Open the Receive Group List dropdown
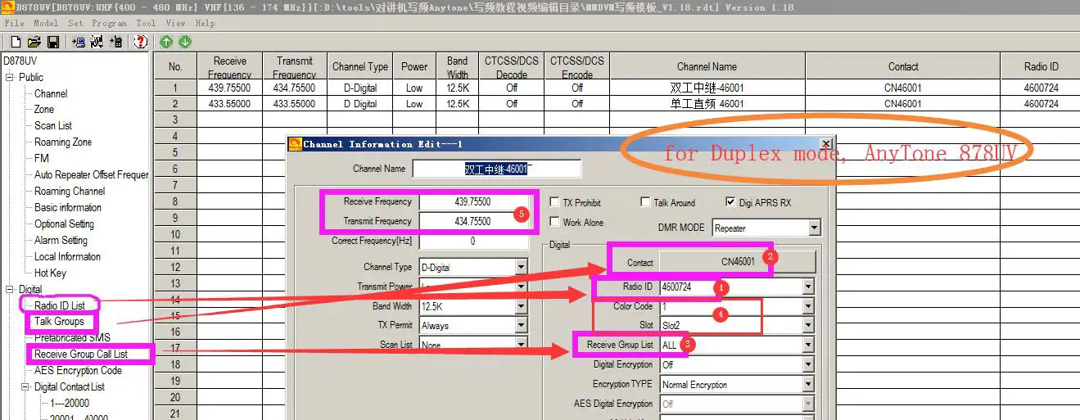Viewport: 1080px width, 420px height. (x=808, y=345)
